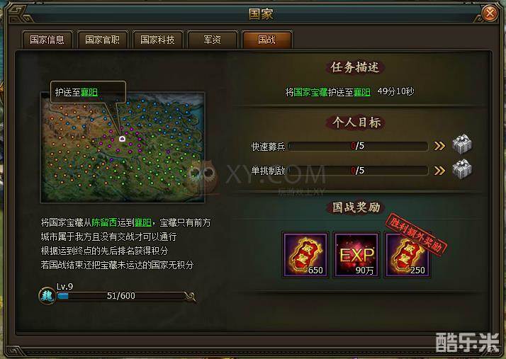Close the 国家 window
This screenshot has height=359, width=506.
pos(490,13)
